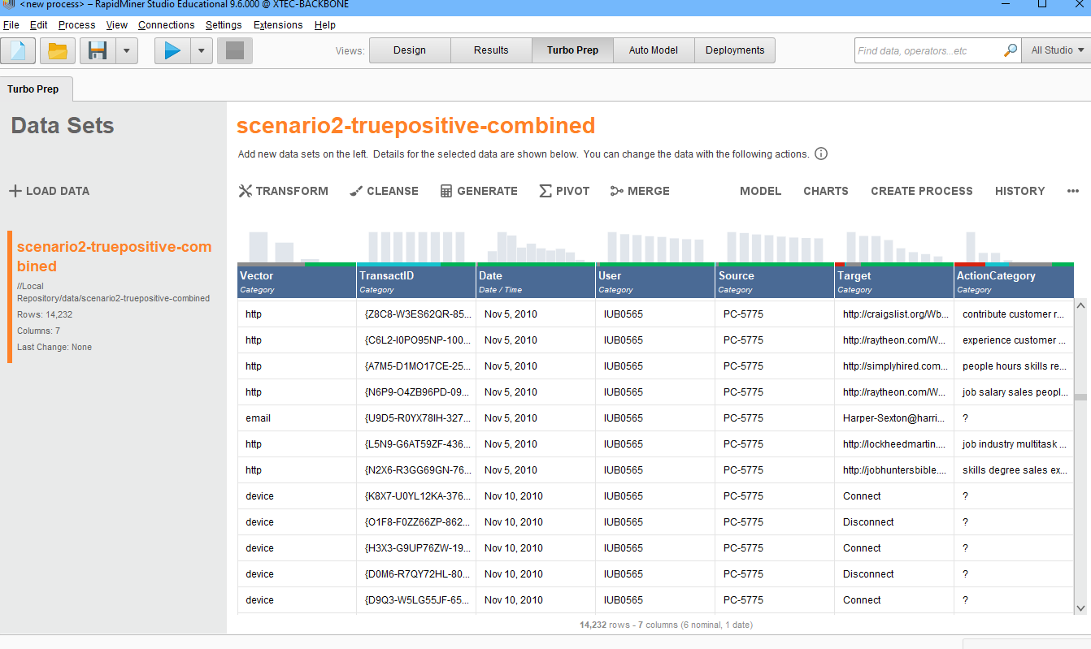This screenshot has height=649, width=1091.
Task: Open the Extensions menu
Action: pyautogui.click(x=278, y=25)
